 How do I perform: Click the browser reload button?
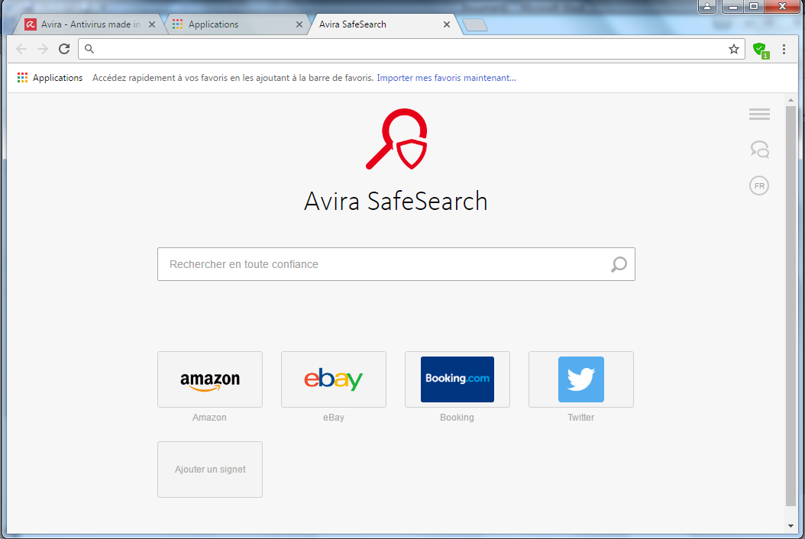pos(64,49)
